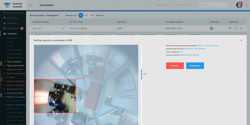Open Интегр. с АТС item
The width and height of the screenshot is (250, 125).
[x=13, y=109]
